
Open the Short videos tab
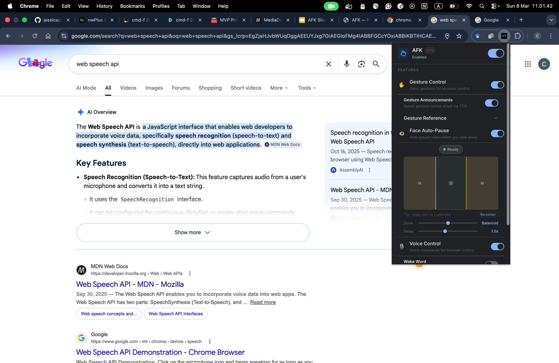(246, 88)
